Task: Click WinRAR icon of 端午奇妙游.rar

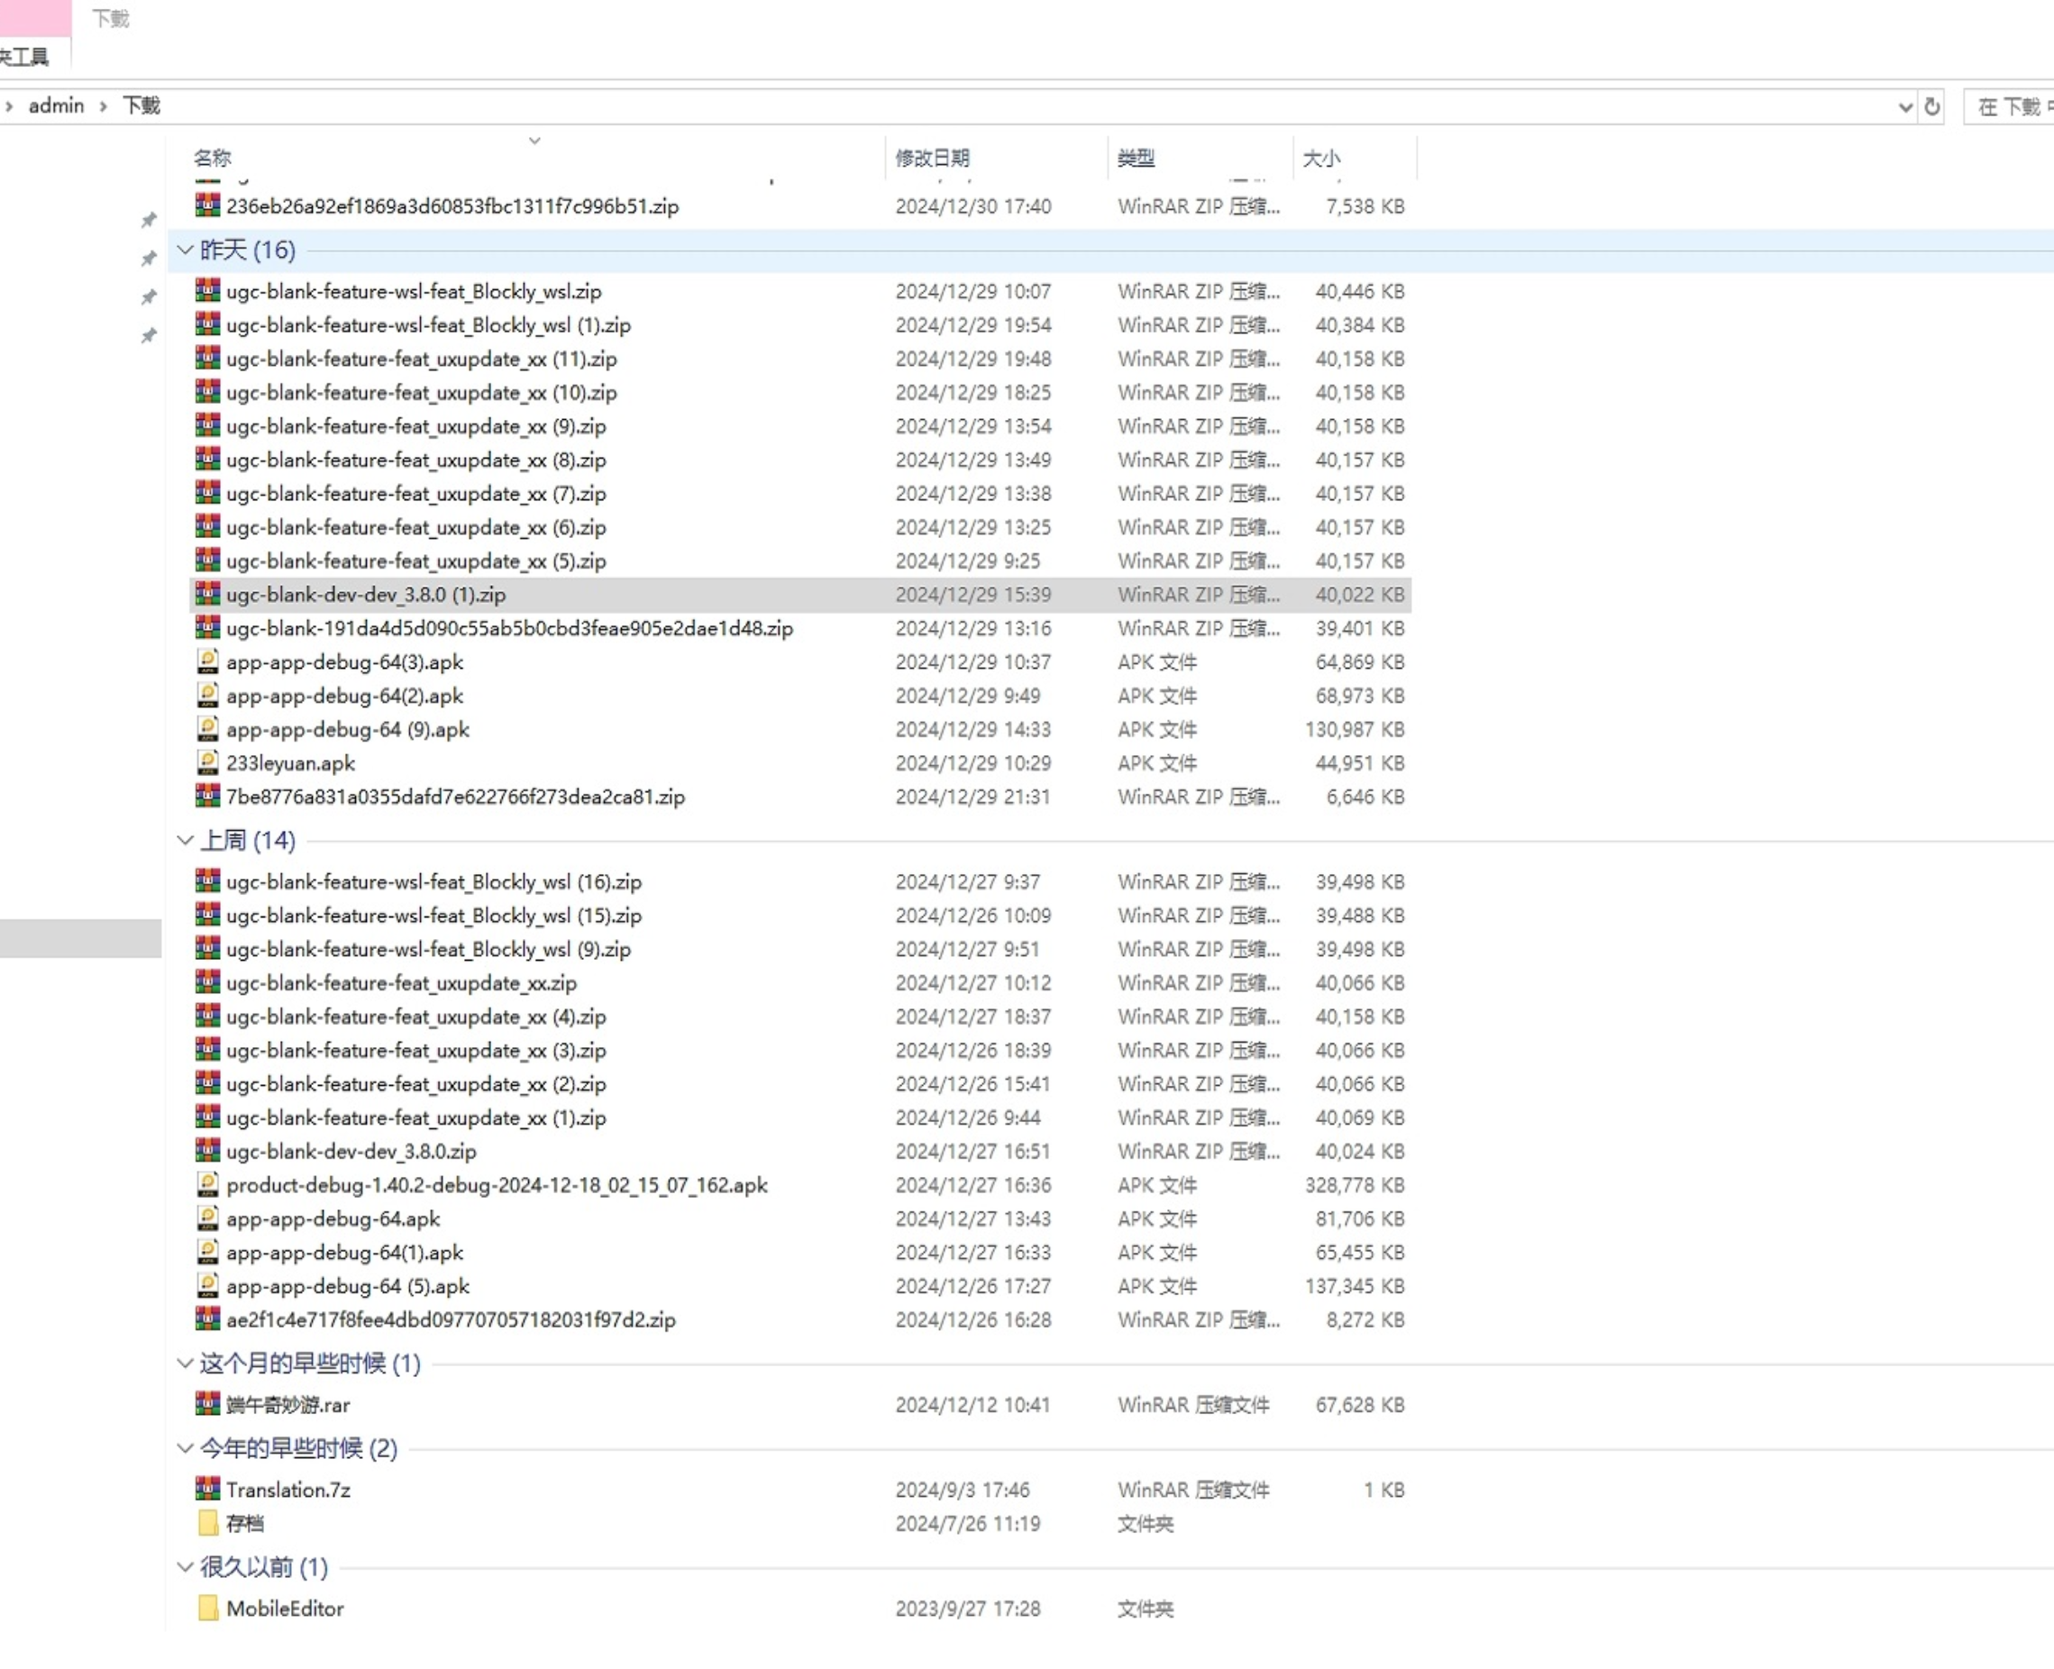Action: tap(207, 1405)
